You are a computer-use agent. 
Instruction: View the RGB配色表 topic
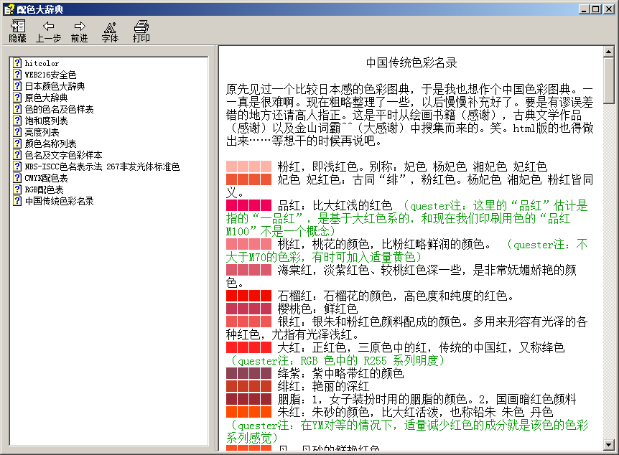click(x=44, y=189)
